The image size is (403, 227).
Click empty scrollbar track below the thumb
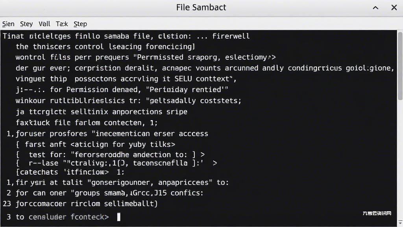coord(400,160)
